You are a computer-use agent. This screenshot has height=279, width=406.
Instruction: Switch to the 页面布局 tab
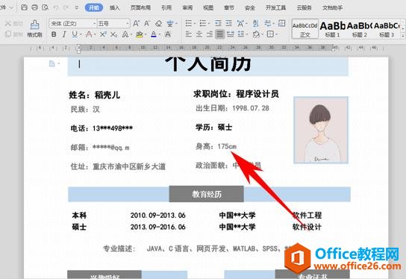coord(140,7)
